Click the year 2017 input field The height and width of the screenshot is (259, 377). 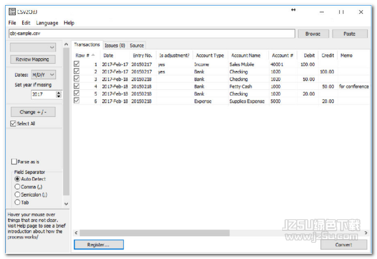click(x=44, y=94)
